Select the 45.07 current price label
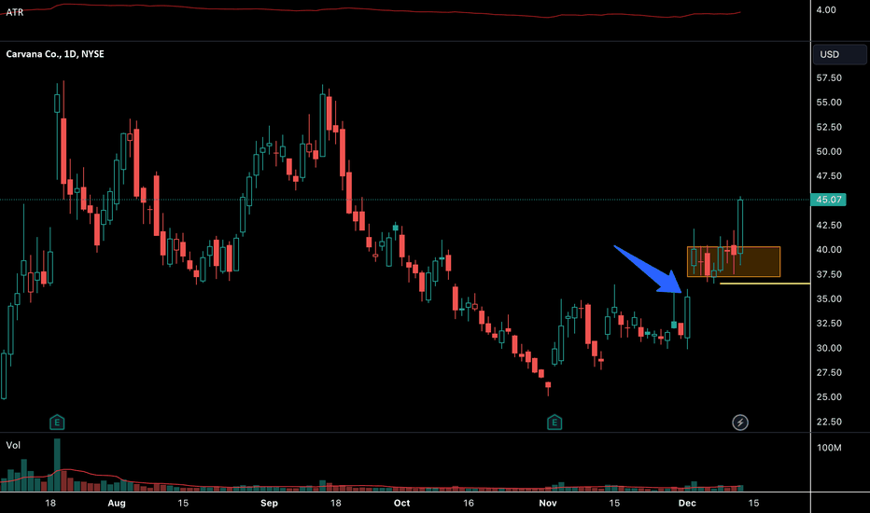Image resolution: width=870 pixels, height=513 pixels. (x=828, y=200)
